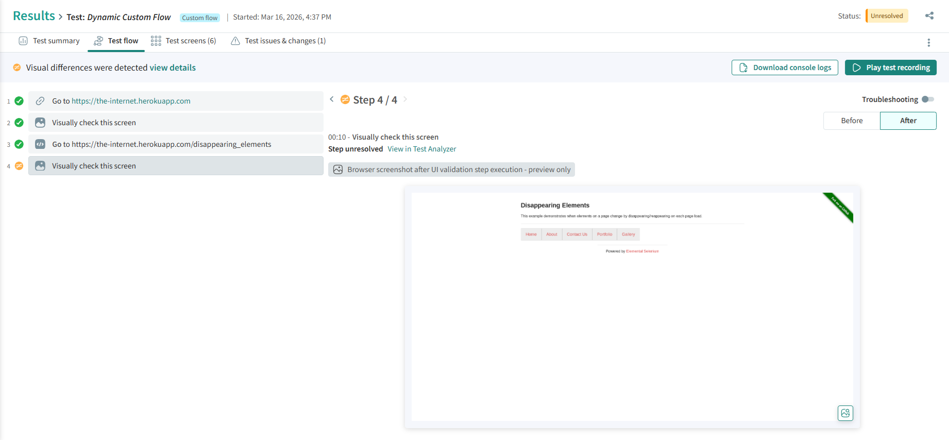Viewport: 949px width, 440px height.
Task: Click the orange unresolved icon on step 4
Action: point(19,166)
